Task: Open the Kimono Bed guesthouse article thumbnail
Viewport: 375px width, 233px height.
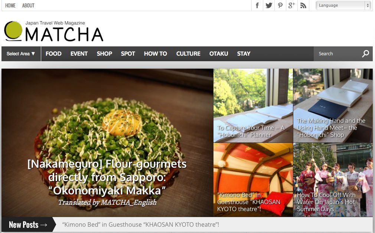Action: 253,180
